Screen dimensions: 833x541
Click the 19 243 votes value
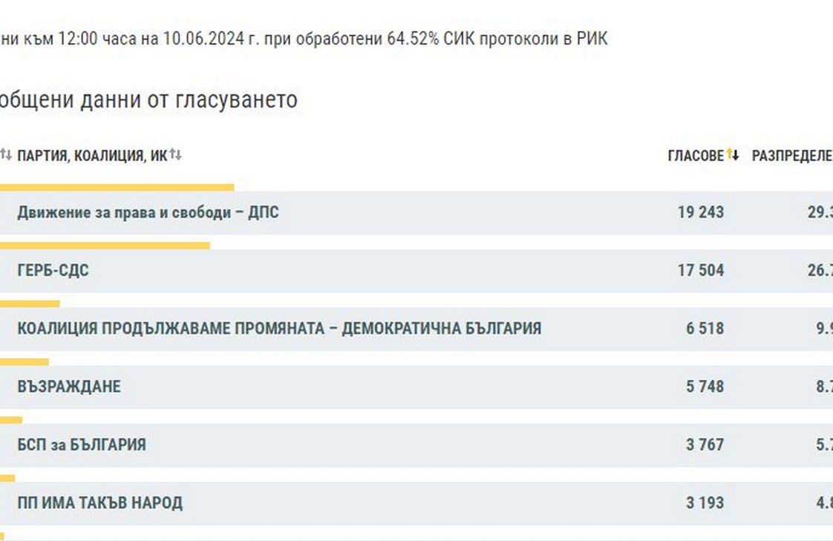click(x=700, y=213)
